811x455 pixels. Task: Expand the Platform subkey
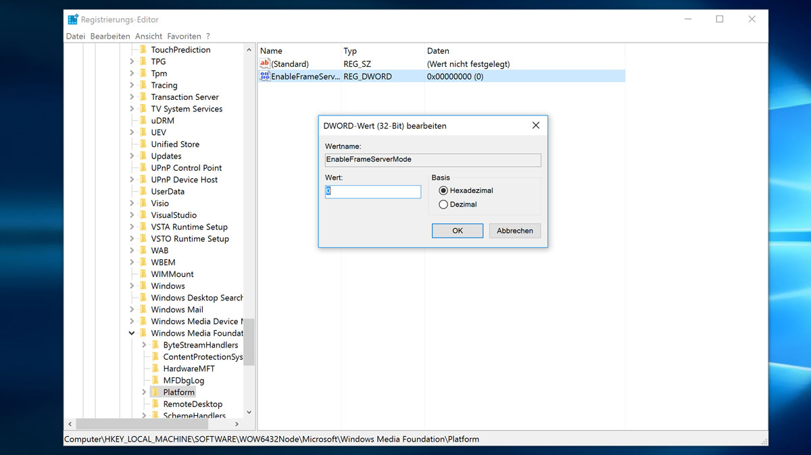point(144,392)
